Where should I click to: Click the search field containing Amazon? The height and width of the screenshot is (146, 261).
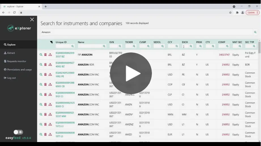(147, 32)
